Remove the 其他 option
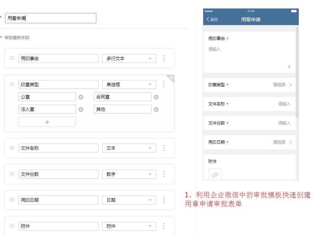 coord(156,109)
